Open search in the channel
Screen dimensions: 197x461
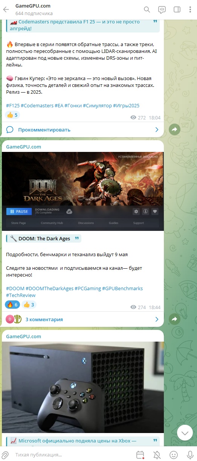coord(147,9)
